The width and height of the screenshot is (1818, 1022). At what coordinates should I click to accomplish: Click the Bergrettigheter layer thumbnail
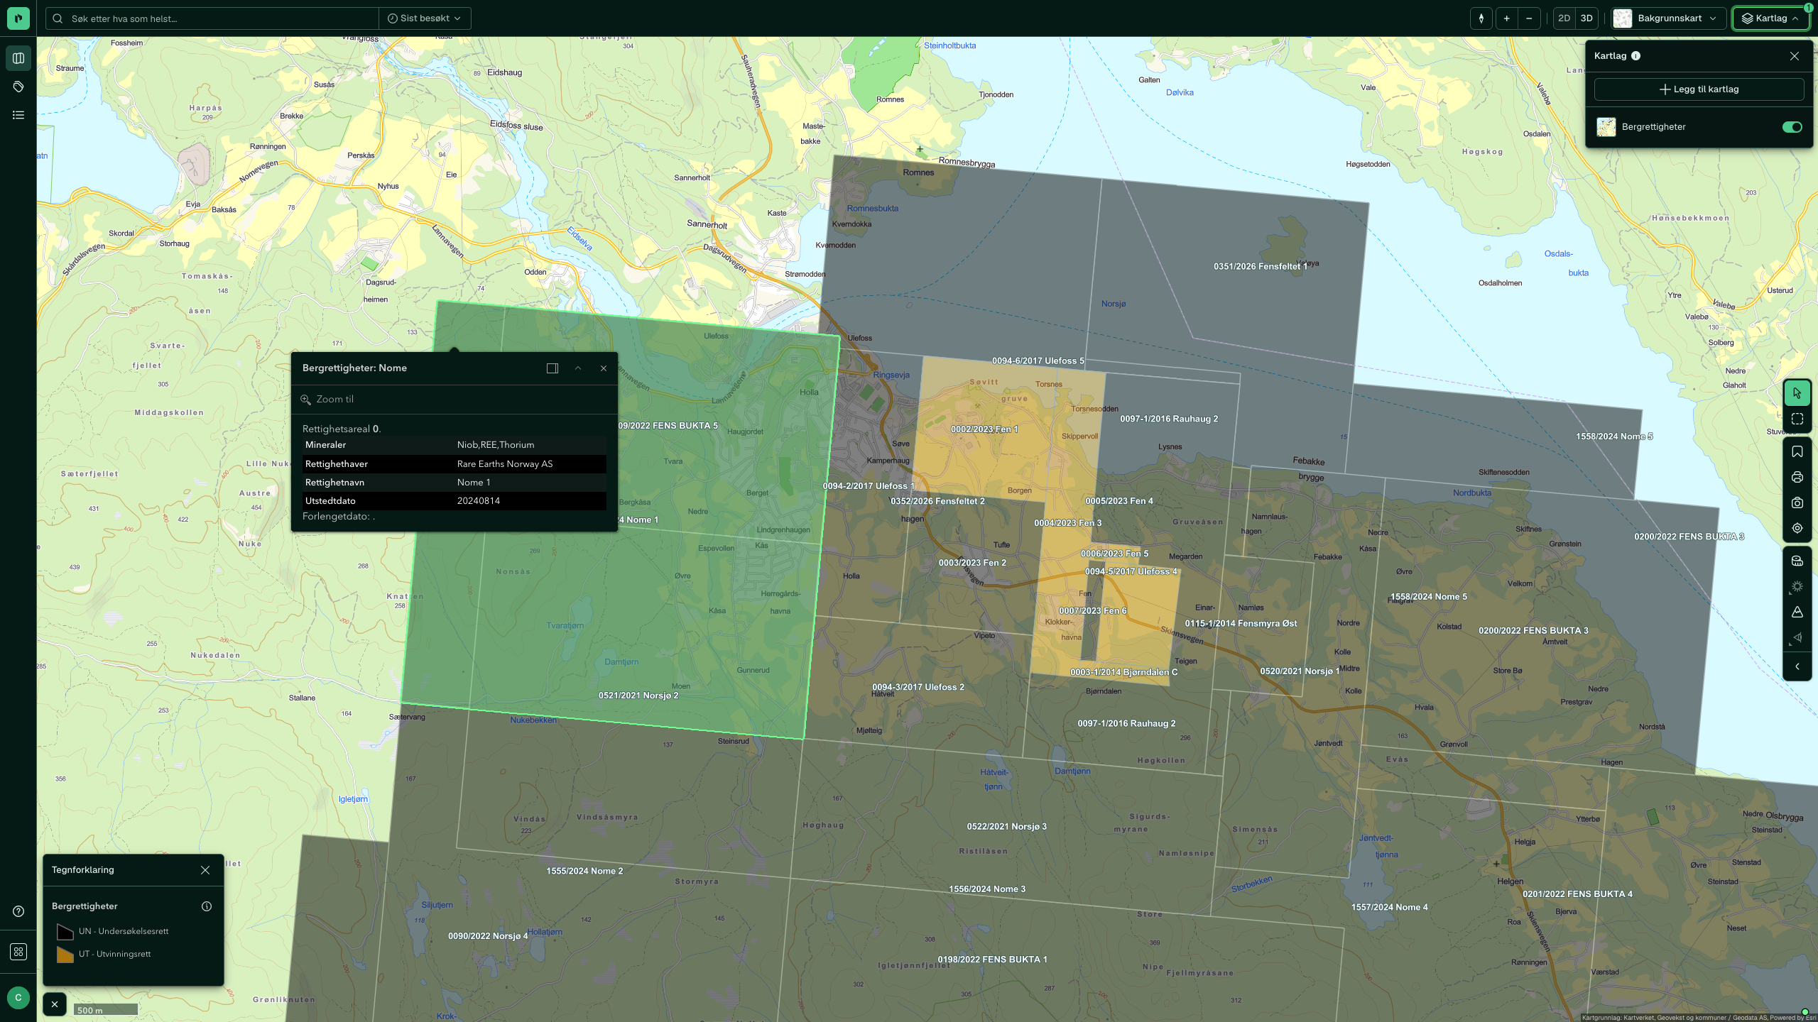(x=1606, y=127)
